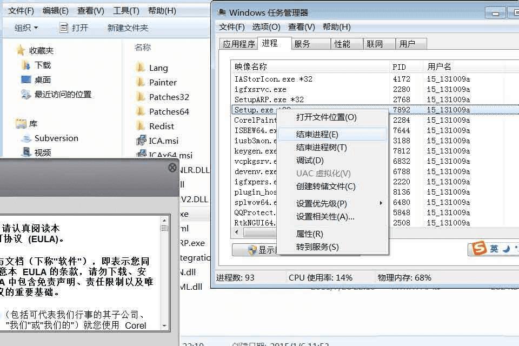This screenshot has height=346, width=519.
Task: Close the EULA dialog with round X icon
Action: tap(172, 168)
